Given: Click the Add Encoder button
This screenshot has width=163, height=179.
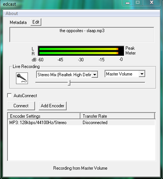Looking at the screenshot, I should (52, 106).
